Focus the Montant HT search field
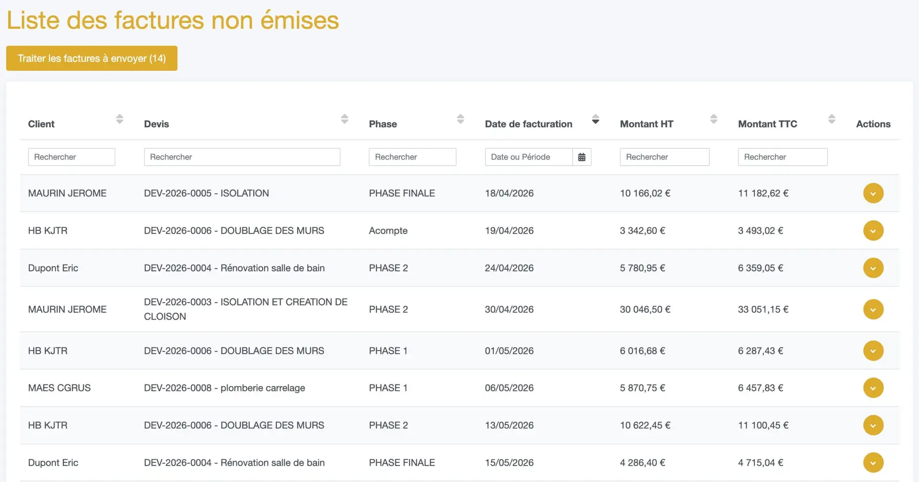Image resolution: width=919 pixels, height=482 pixels. coord(664,157)
